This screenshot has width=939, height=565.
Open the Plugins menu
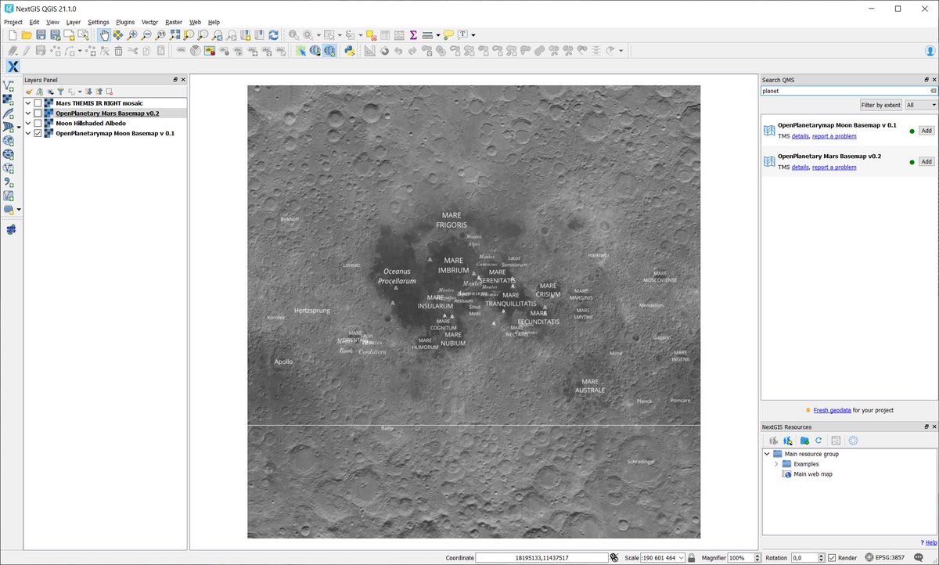(125, 23)
